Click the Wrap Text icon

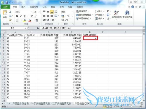(56, 12)
